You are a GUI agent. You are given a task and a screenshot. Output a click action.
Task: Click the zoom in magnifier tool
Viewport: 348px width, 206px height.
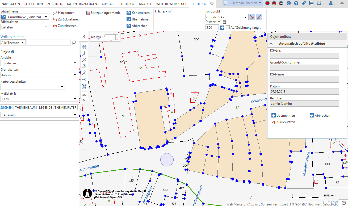84,53
